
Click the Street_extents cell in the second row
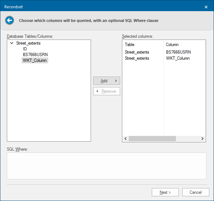(x=137, y=58)
